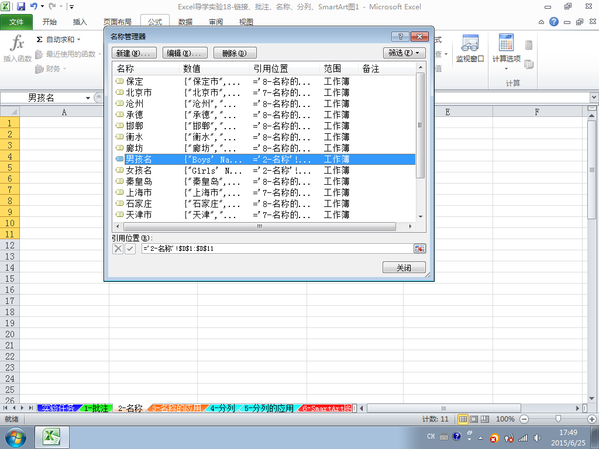Screen dimensions: 599x449
Task: Click the Select All corner cell
Action: (9, 112)
